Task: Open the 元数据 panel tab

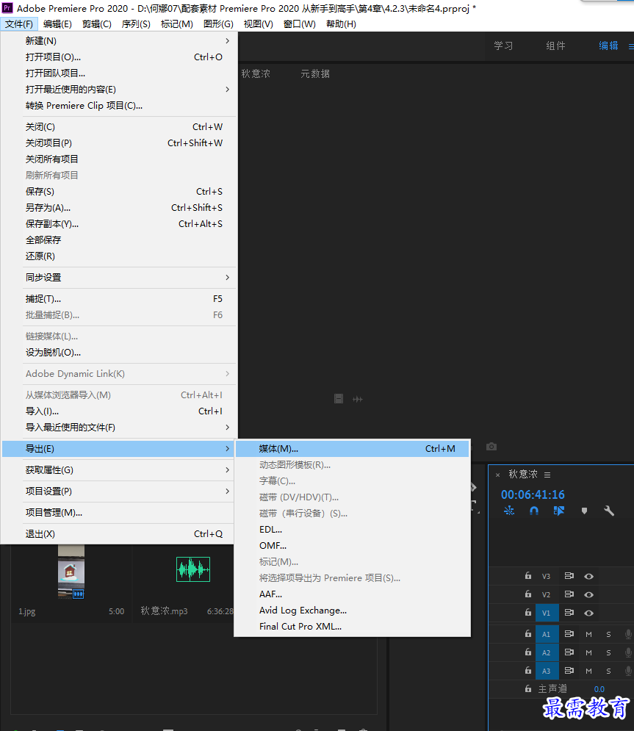Action: click(315, 73)
